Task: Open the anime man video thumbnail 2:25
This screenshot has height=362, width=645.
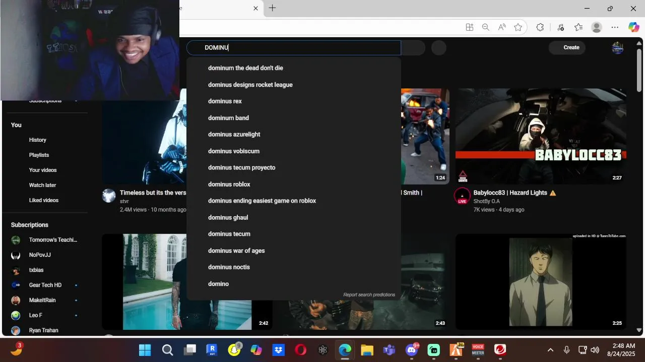Action: (541, 282)
